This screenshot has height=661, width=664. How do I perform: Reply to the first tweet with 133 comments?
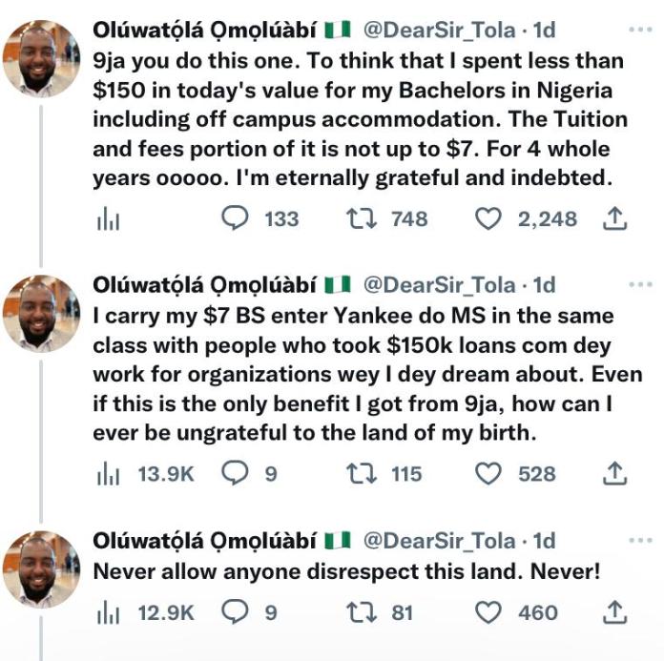[235, 219]
